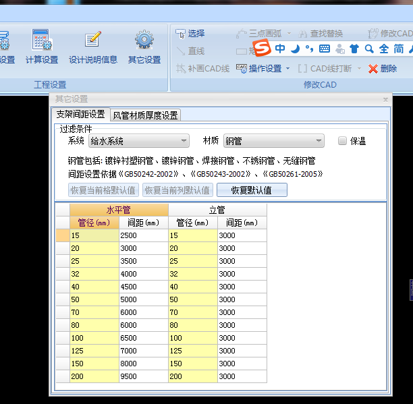Click 立管 管径 cell showing 125

pos(193,351)
